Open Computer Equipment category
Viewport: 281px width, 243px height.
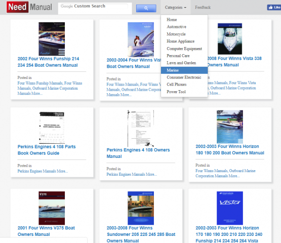[184, 49]
